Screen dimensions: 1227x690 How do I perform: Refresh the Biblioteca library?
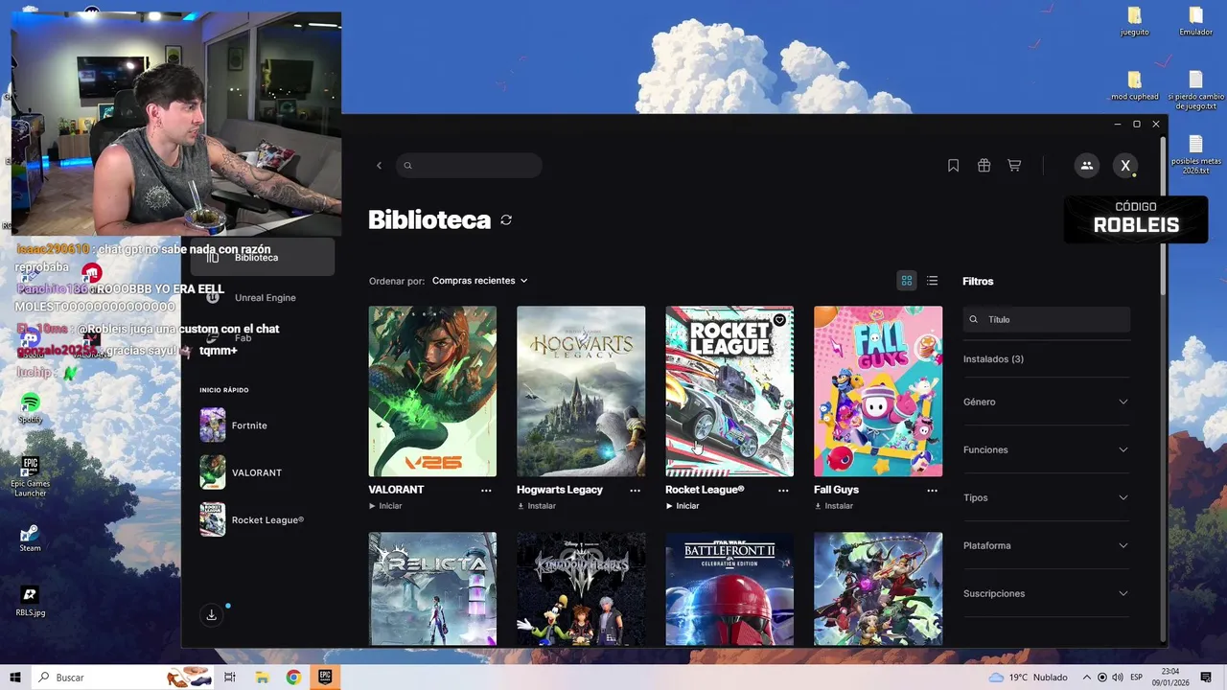point(506,219)
